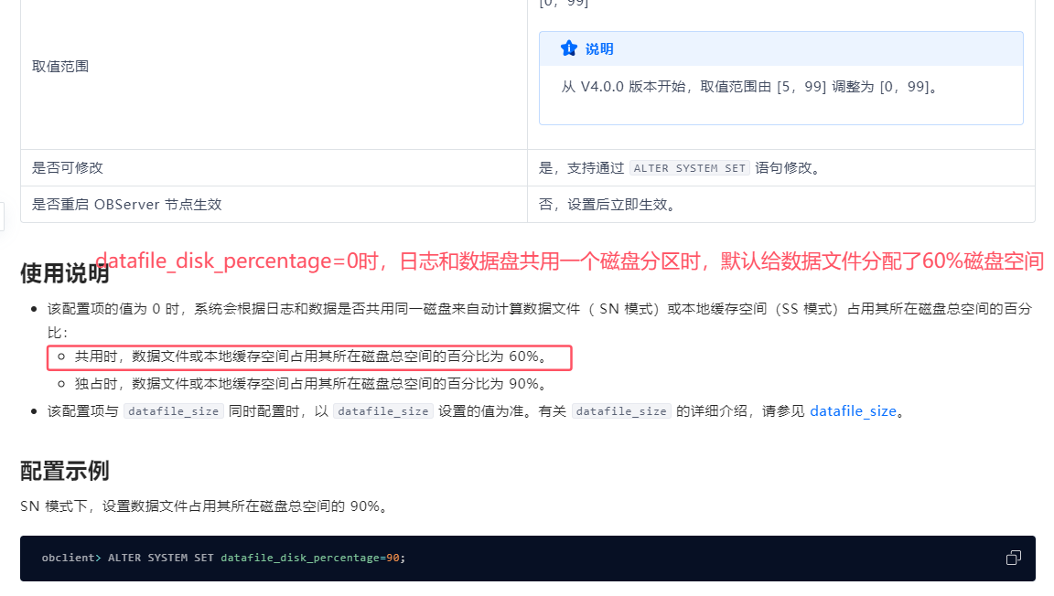Click the 说明 note title text
The height and width of the screenshot is (596, 1054).
click(599, 49)
